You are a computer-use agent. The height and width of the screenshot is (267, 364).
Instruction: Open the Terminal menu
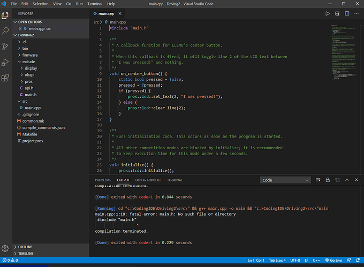(x=95, y=4)
